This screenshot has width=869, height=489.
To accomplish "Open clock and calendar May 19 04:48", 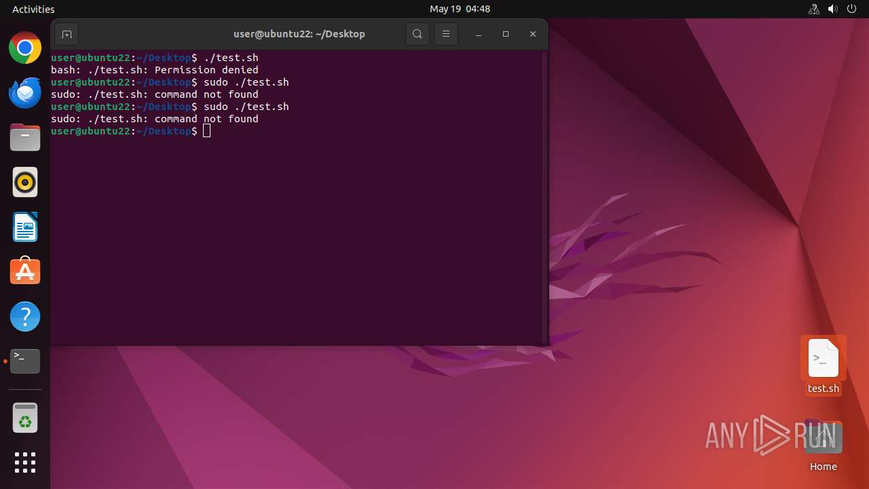I will tap(460, 9).
